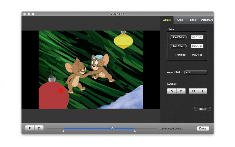
Task: Select the trim start marker triangle
Action: (63, 131)
